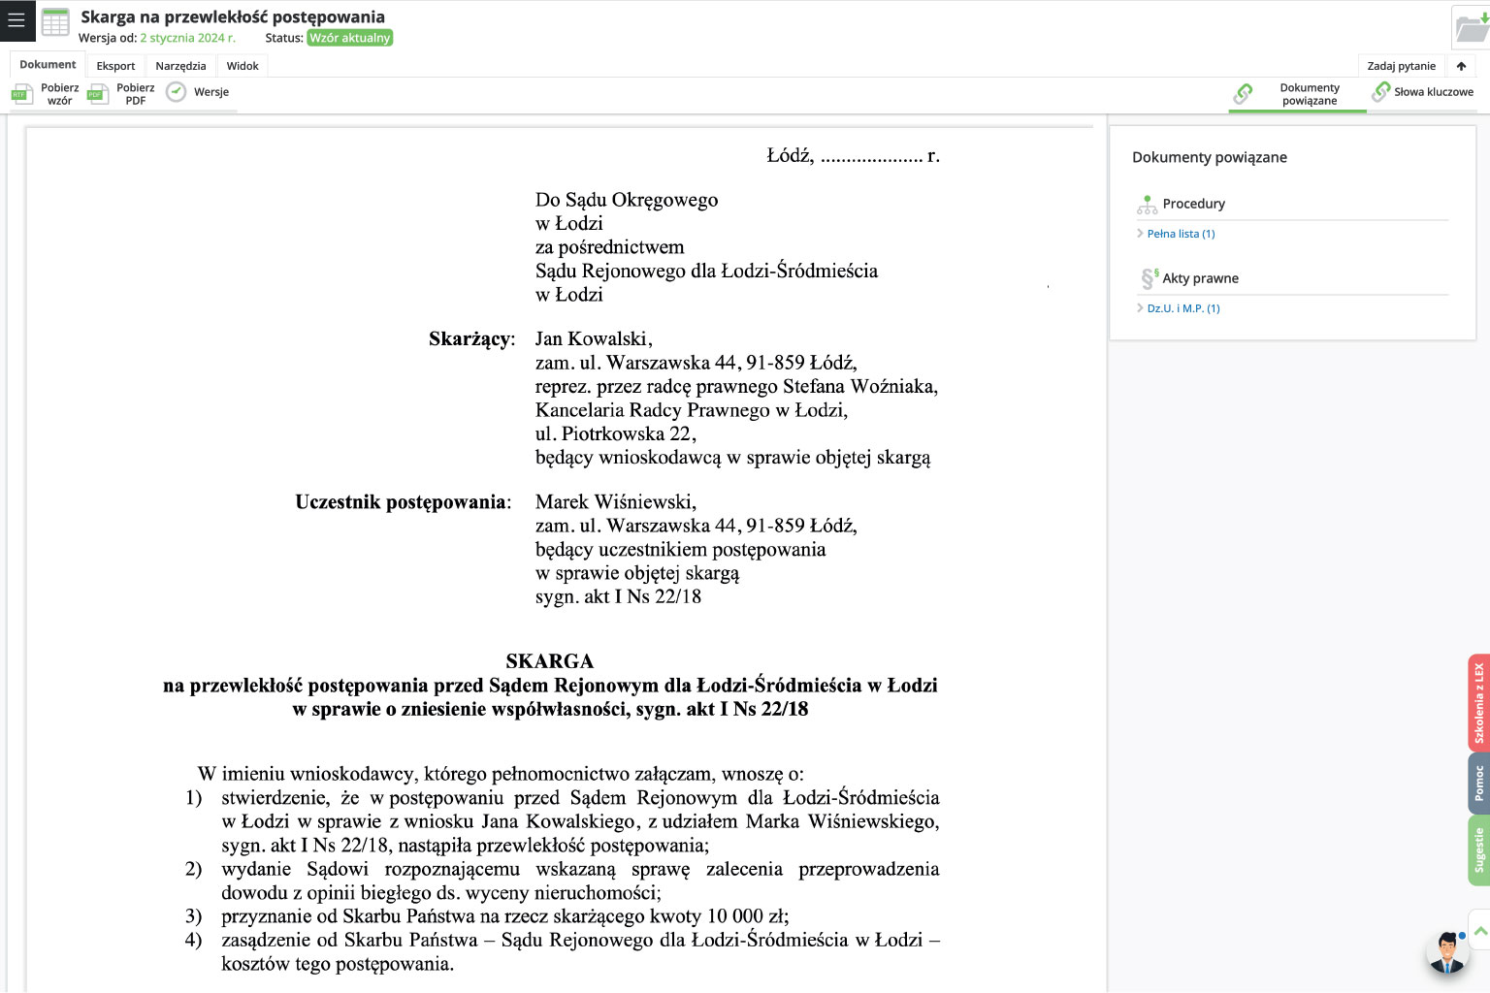Image resolution: width=1490 pixels, height=993 pixels.
Task: Click the green scroll-to-top arrow
Action: 1480,931
